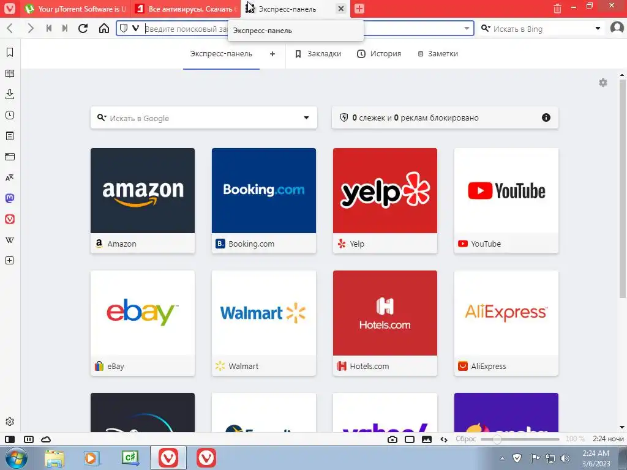
Task: Open the Заметки section
Action: point(438,54)
